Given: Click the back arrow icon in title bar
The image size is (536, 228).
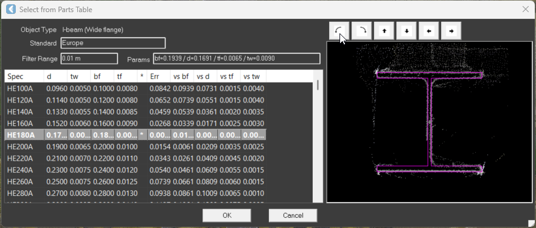Looking at the screenshot, I should [11, 9].
